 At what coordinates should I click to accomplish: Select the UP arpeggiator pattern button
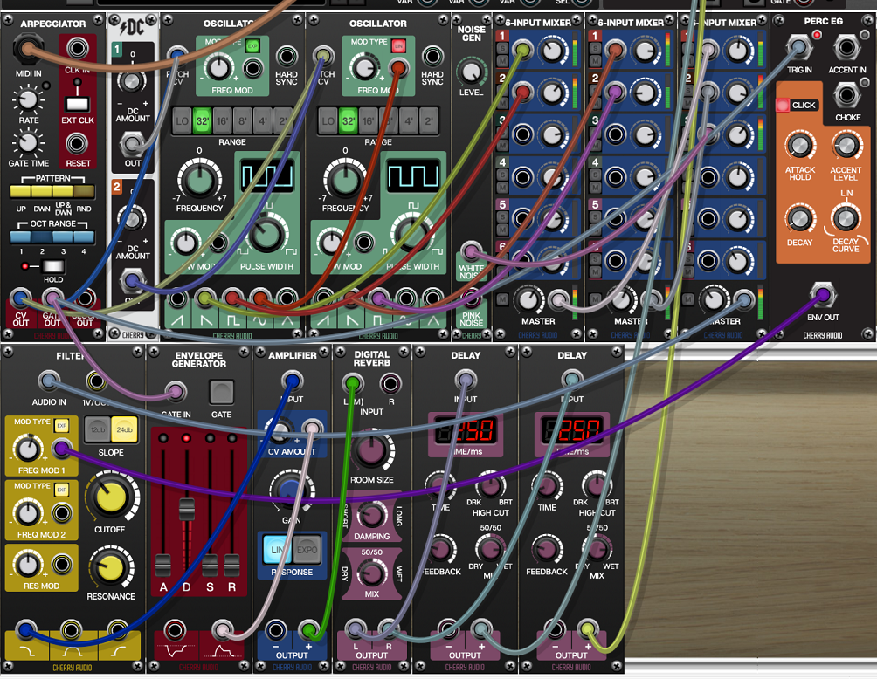(x=21, y=192)
